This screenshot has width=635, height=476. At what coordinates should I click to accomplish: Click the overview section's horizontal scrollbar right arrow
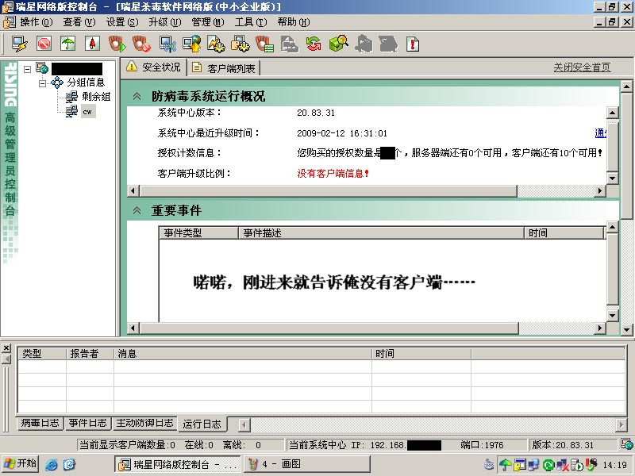(x=600, y=190)
